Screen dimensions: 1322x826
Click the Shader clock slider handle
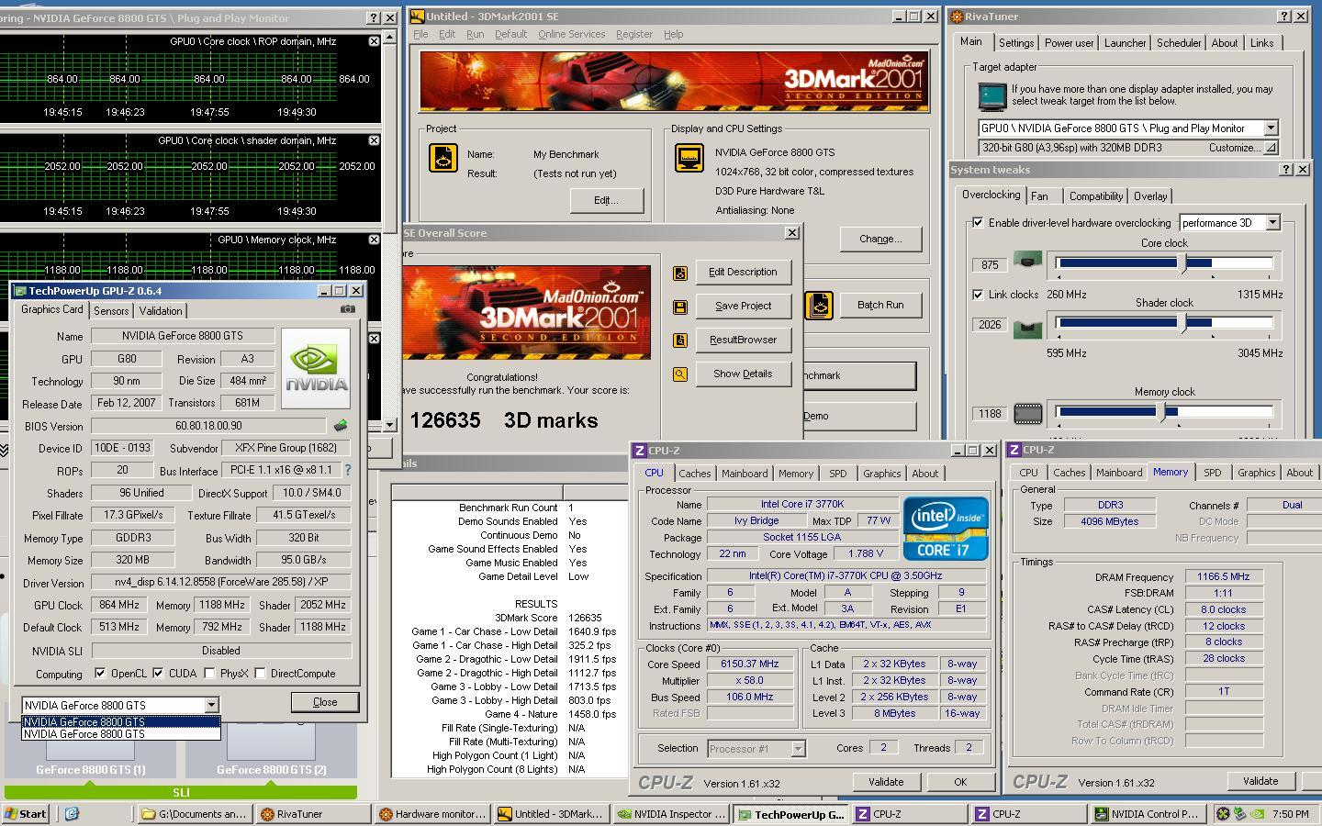(1182, 323)
